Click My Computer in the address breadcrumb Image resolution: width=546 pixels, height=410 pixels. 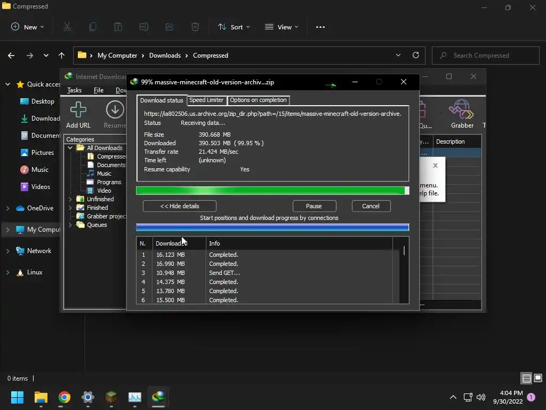pos(117,56)
